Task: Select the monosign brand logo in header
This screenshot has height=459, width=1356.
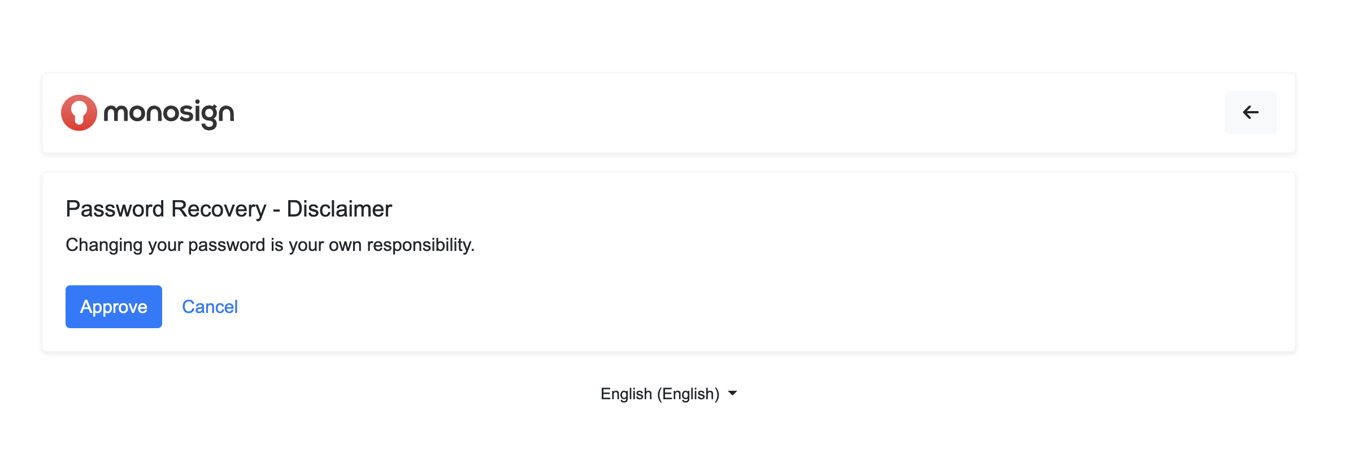Action: tap(147, 113)
